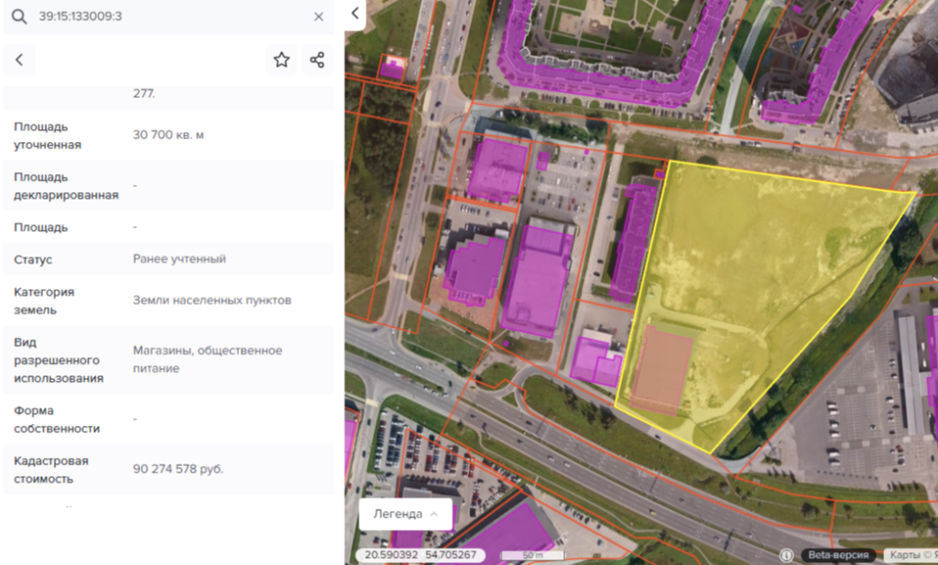Collapse the side panel with chevron
The height and width of the screenshot is (565, 938).
[355, 14]
